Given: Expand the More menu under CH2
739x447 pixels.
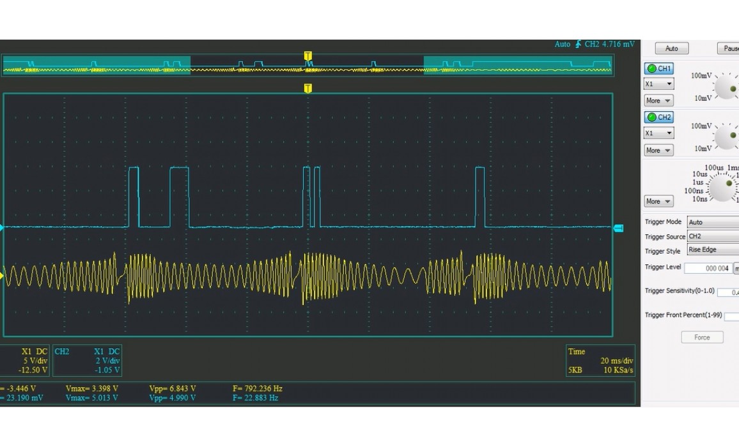Looking at the screenshot, I should (658, 150).
